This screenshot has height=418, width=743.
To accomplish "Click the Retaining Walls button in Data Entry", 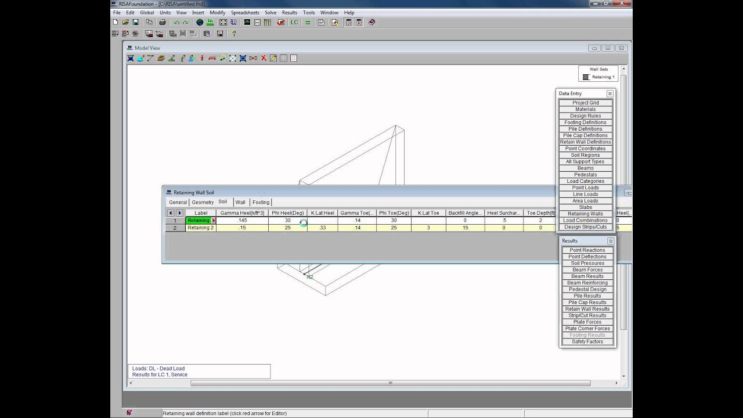I will pyautogui.click(x=585, y=214).
